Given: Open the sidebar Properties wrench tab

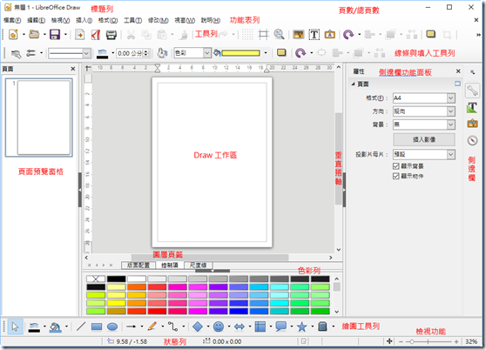Looking at the screenshot, I should 472,91.
